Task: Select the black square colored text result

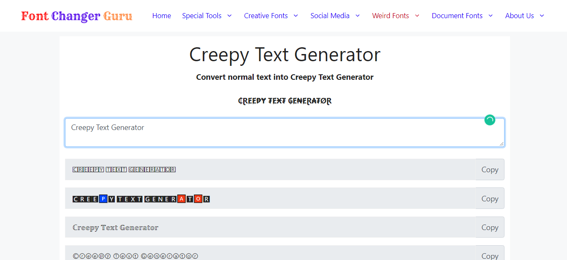Action: 141,199
